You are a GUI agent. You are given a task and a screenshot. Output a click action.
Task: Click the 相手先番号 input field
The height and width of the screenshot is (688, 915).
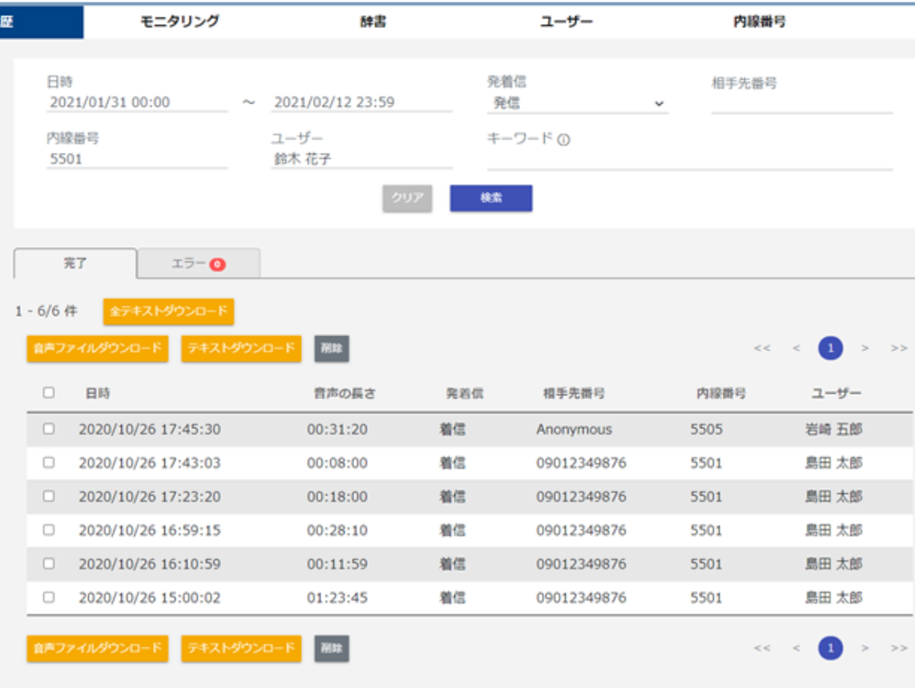(x=802, y=103)
